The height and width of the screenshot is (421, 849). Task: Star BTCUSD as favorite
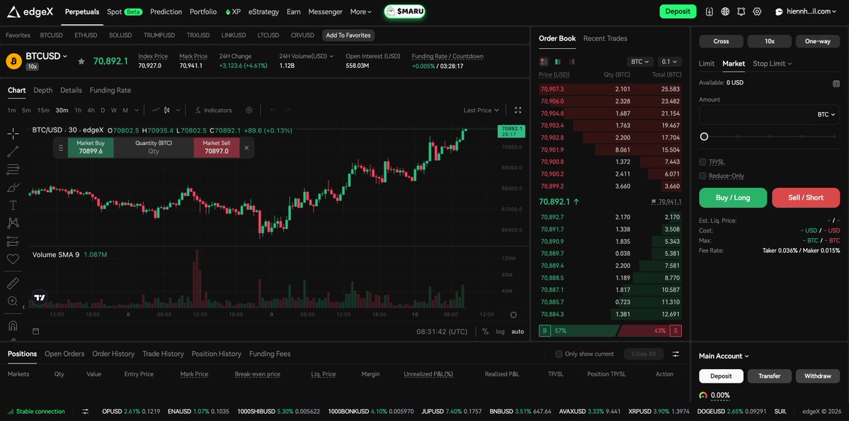[81, 61]
